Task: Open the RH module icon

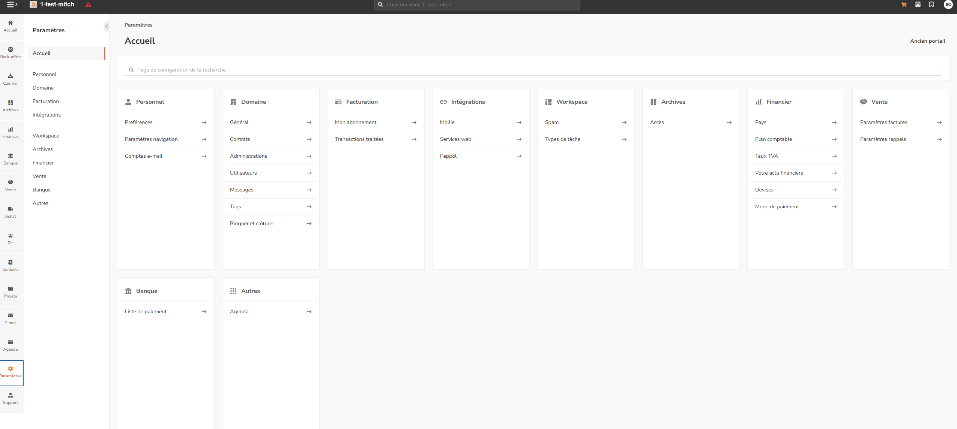Action: (x=11, y=239)
